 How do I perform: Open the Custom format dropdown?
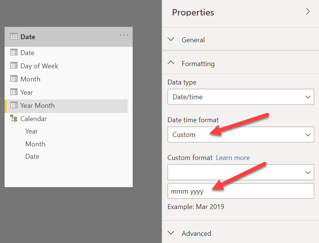pos(241,172)
